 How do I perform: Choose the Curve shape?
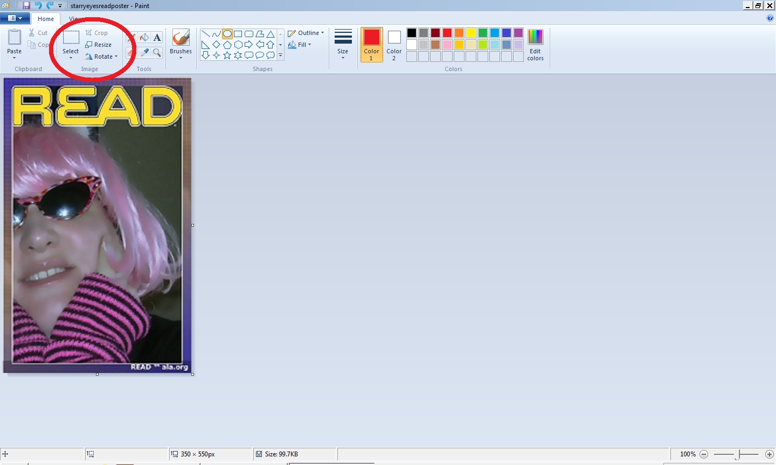tap(216, 34)
